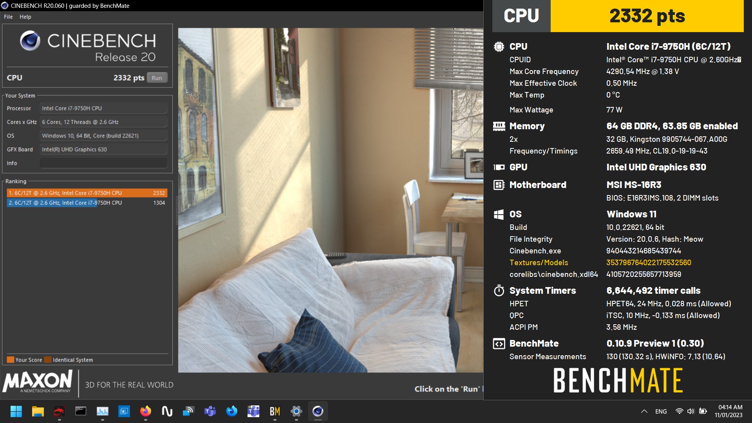Click the CPU chip icon in BenchMate panel
The height and width of the screenshot is (423, 752).
pyautogui.click(x=499, y=47)
